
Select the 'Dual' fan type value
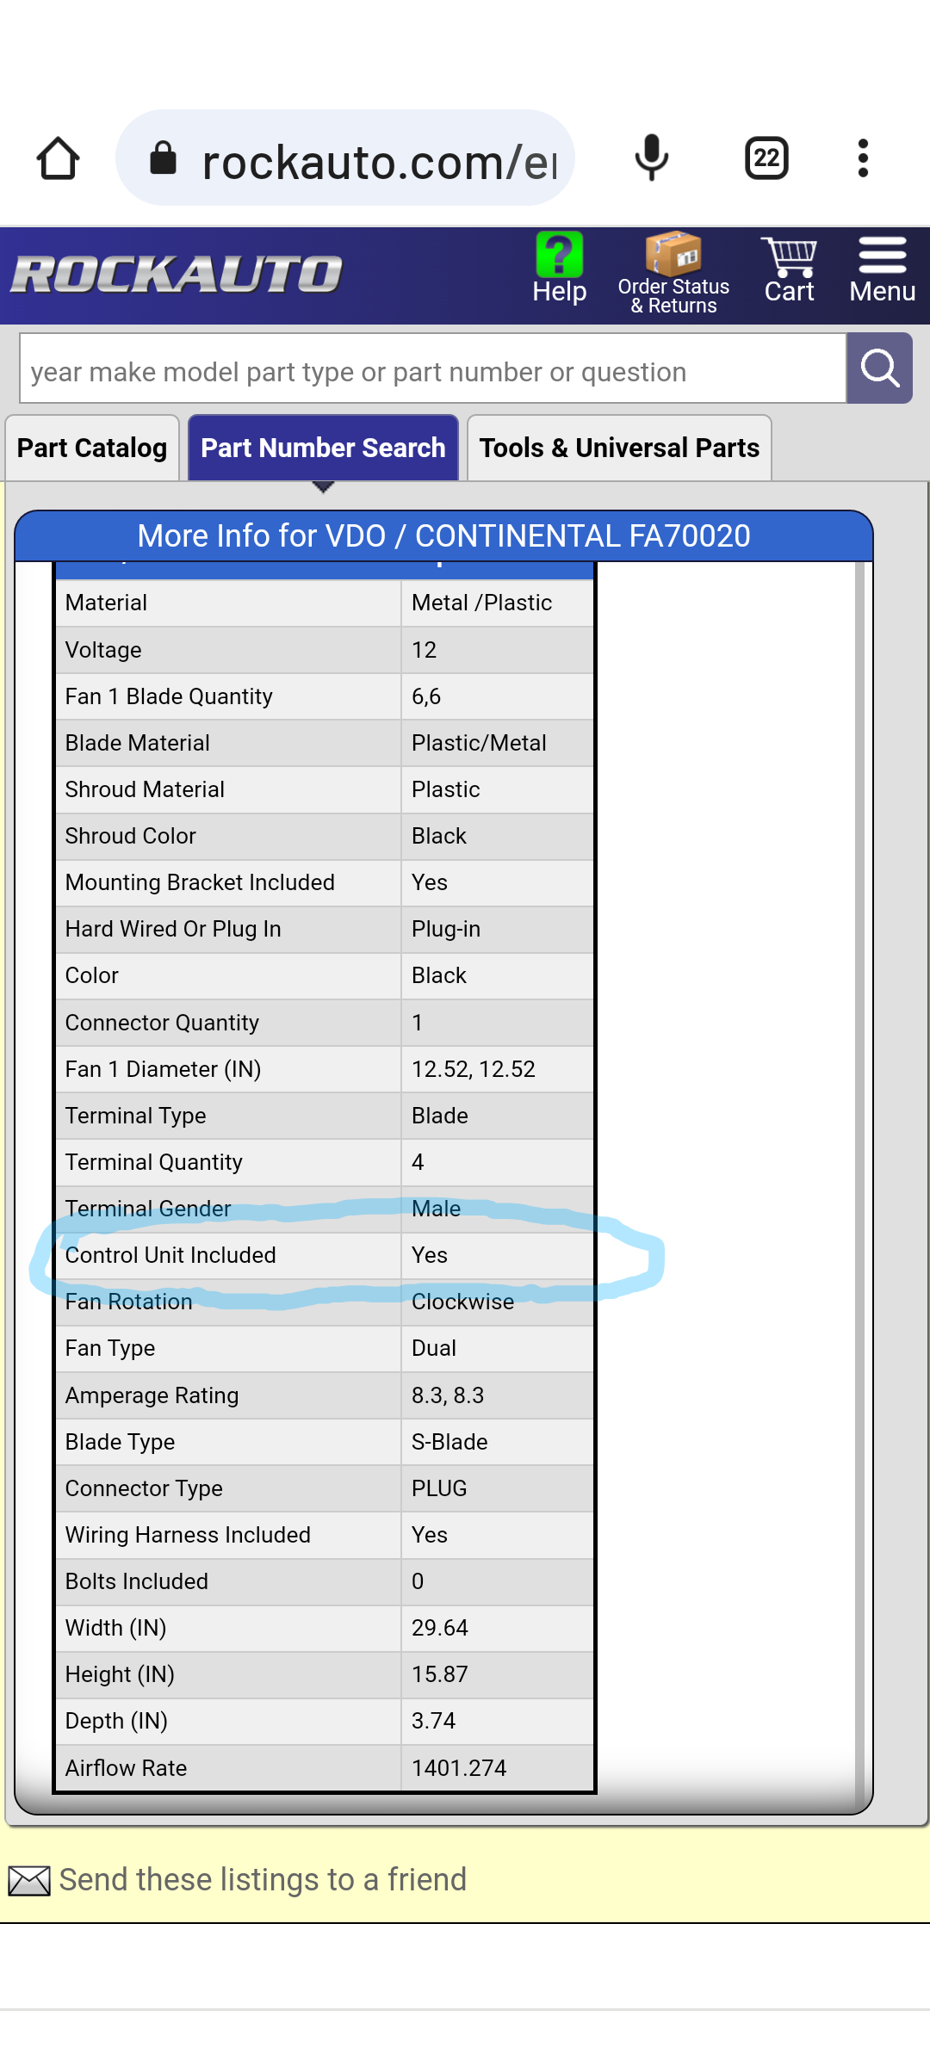pos(434,1348)
